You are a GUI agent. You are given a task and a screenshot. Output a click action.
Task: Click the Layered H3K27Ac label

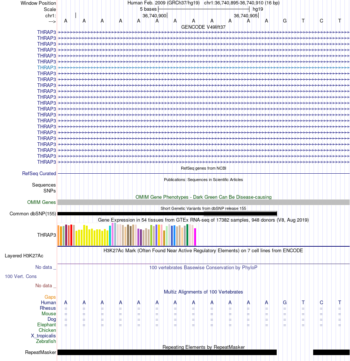[x=24, y=256]
